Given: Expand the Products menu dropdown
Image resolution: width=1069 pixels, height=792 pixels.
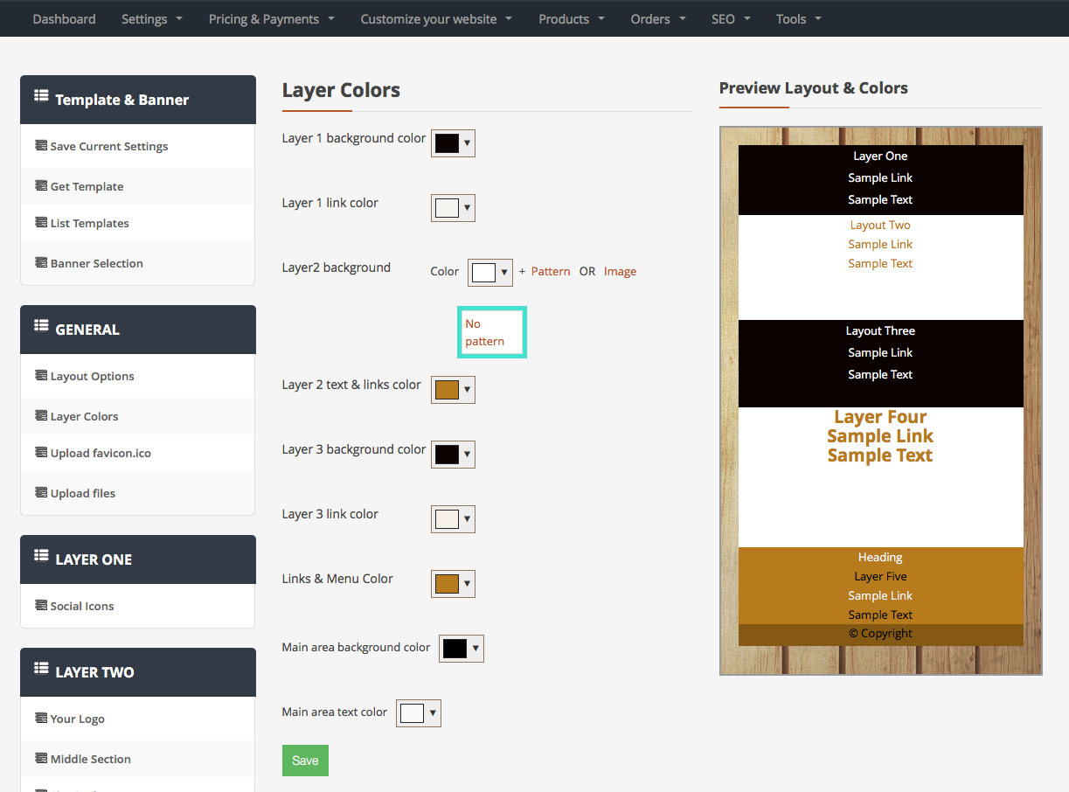Looking at the screenshot, I should click(x=571, y=18).
